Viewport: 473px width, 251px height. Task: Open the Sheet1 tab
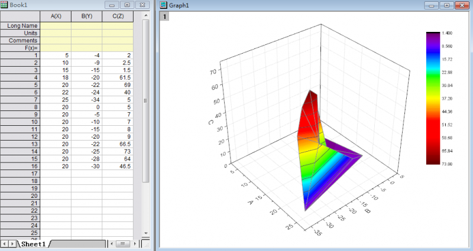(x=34, y=244)
